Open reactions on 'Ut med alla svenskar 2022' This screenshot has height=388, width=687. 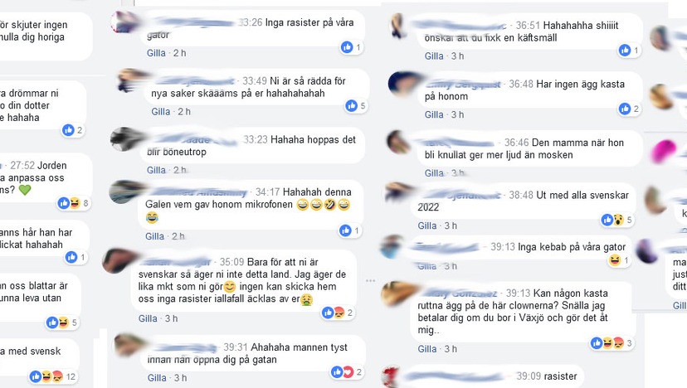pos(617,220)
